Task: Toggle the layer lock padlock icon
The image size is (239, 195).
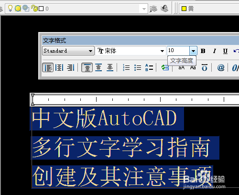Action: [x=34, y=8]
